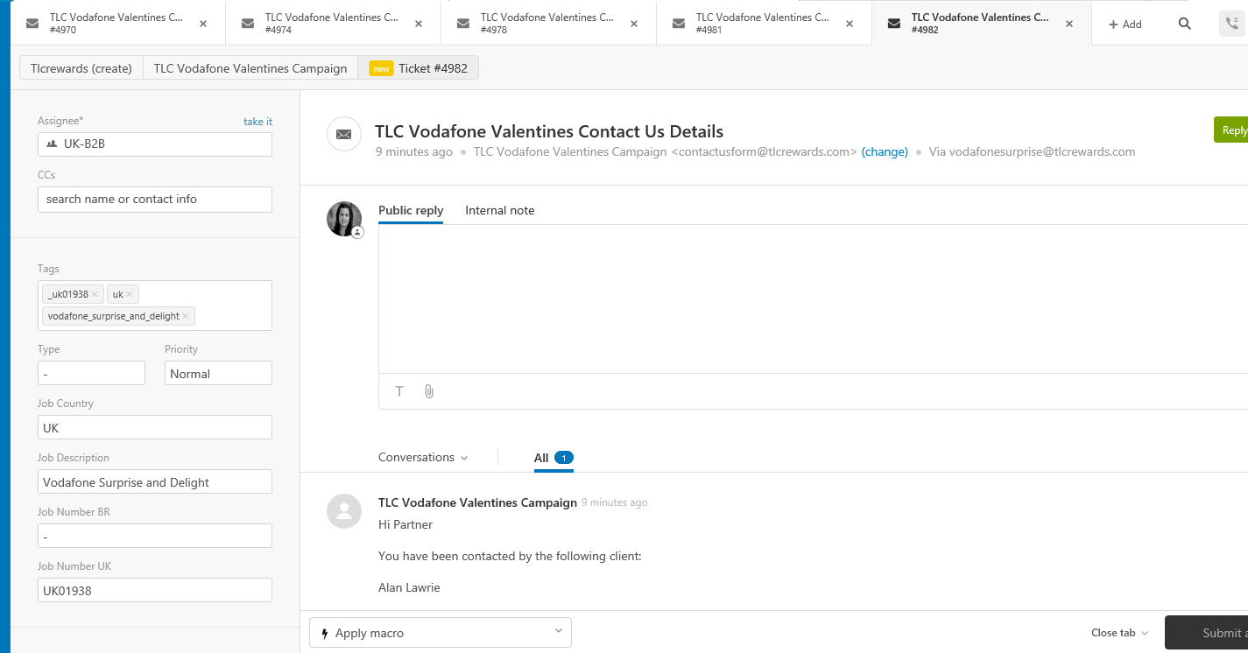Remove the _uk01938 tag

tap(95, 294)
